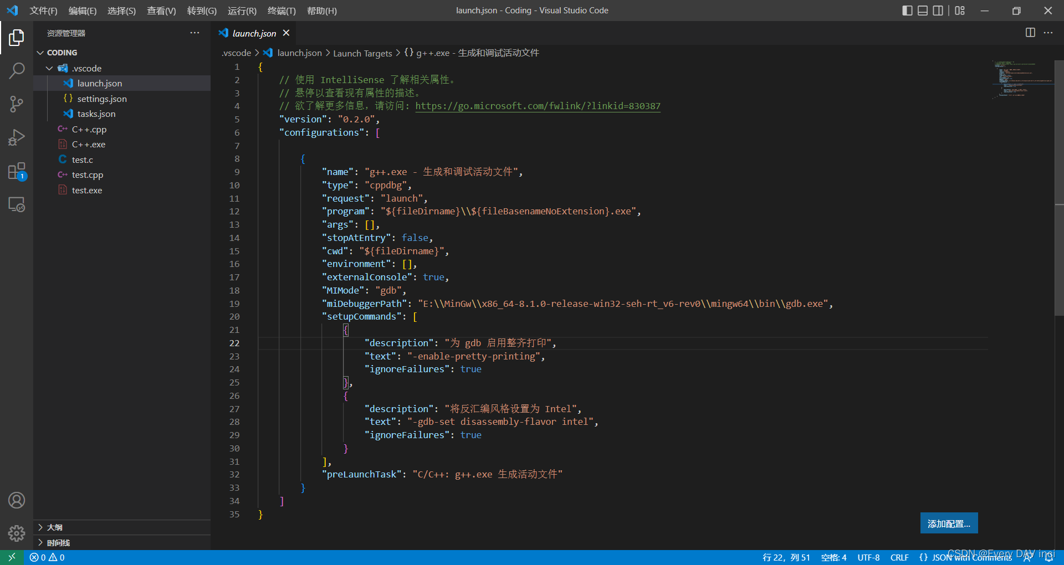Screen dimensions: 1064x565
Task: Change file encoding UTF-8
Action: tap(868, 558)
